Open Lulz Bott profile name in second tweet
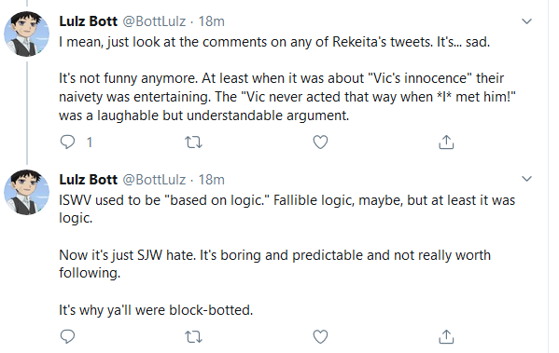 pyautogui.click(x=88, y=180)
